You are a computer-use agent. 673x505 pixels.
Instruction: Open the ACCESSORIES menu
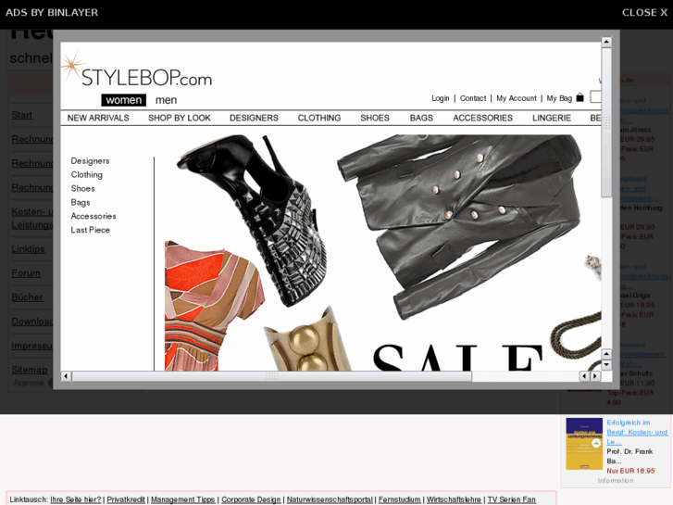pyautogui.click(x=483, y=118)
